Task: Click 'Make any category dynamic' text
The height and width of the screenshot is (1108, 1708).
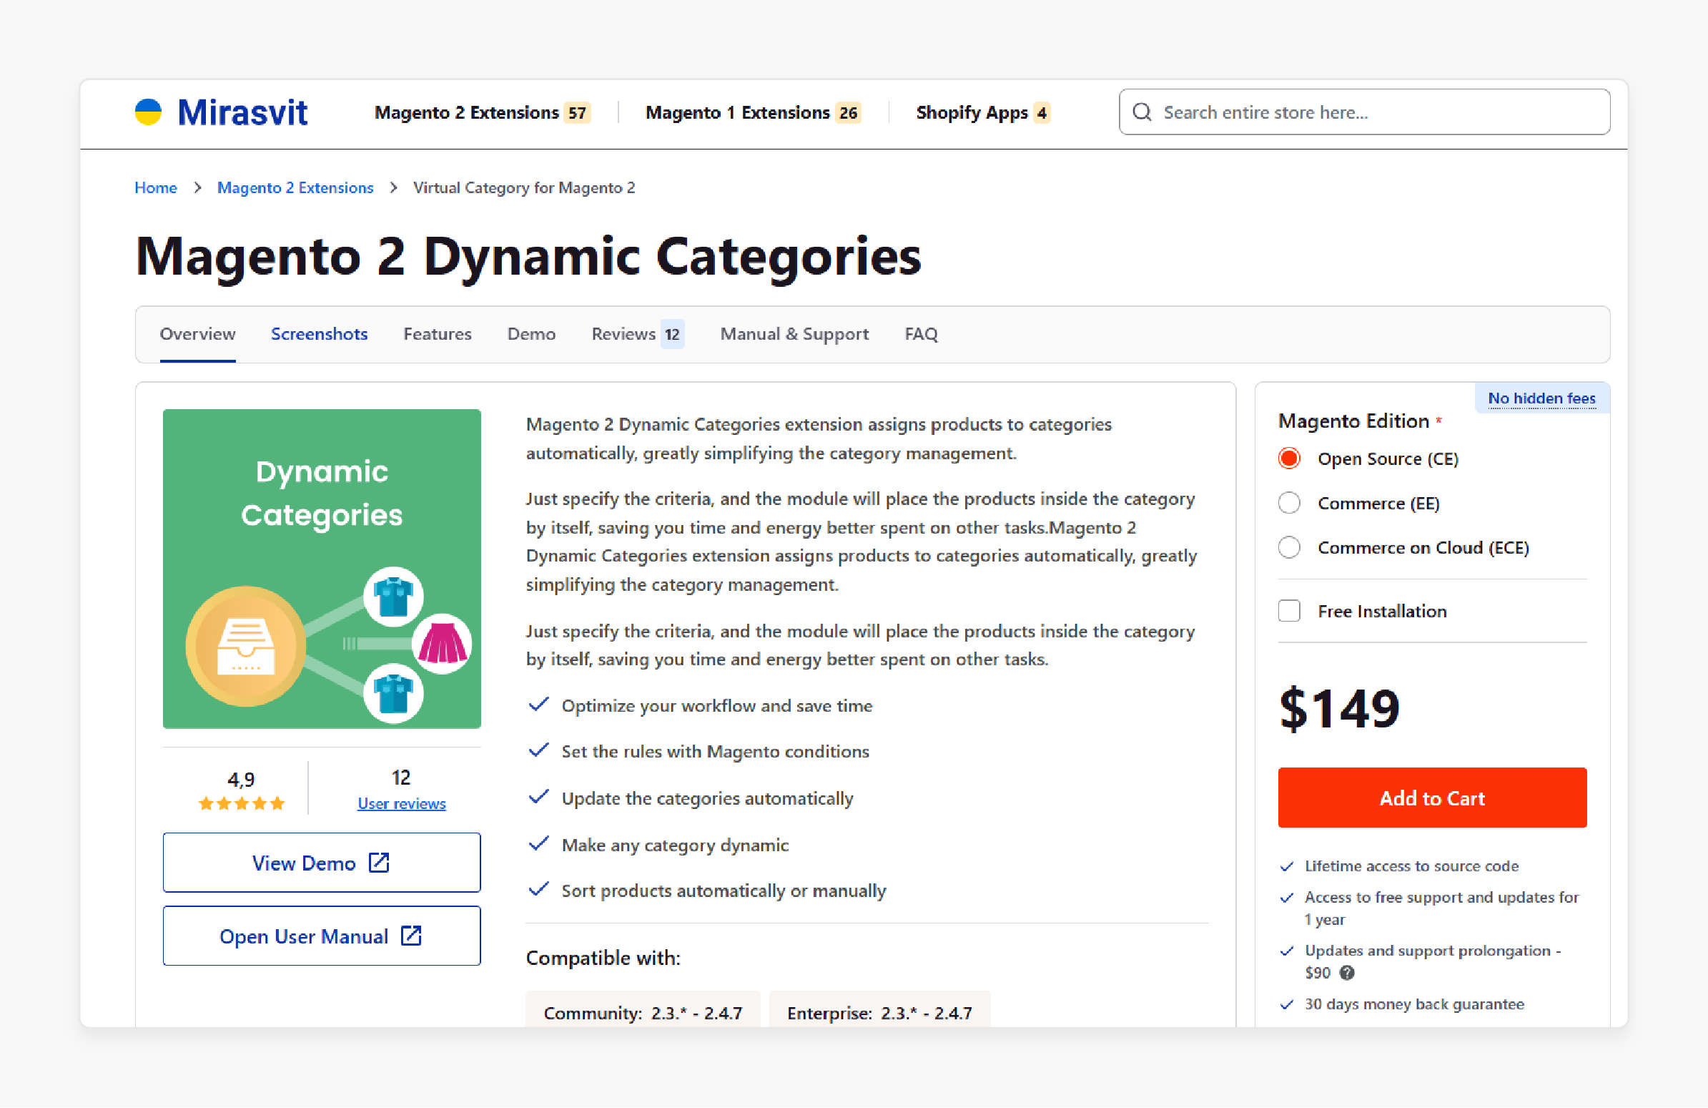Action: (676, 845)
